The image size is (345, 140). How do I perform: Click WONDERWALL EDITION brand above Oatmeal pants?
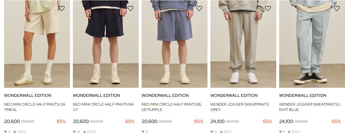[x=28, y=95]
